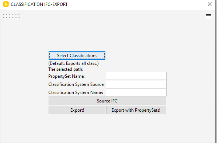
Task: Start export with the Export! button
Action: (x=77, y=110)
